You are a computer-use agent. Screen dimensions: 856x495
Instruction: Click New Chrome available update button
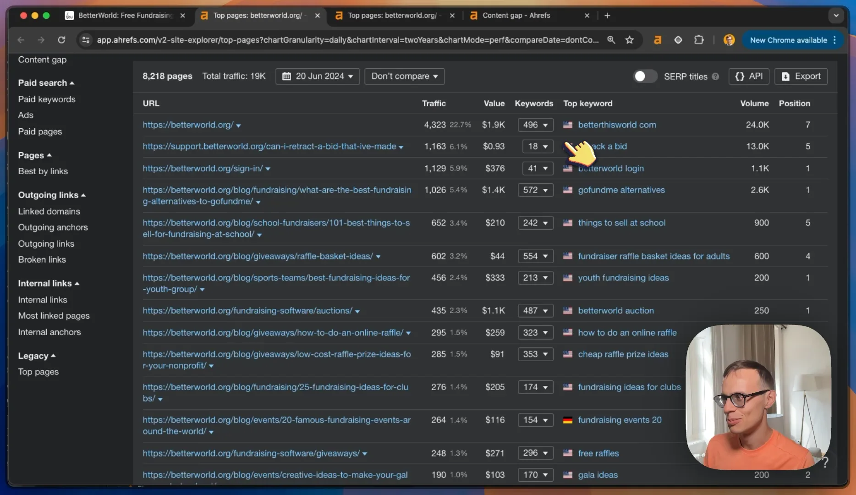click(x=793, y=40)
